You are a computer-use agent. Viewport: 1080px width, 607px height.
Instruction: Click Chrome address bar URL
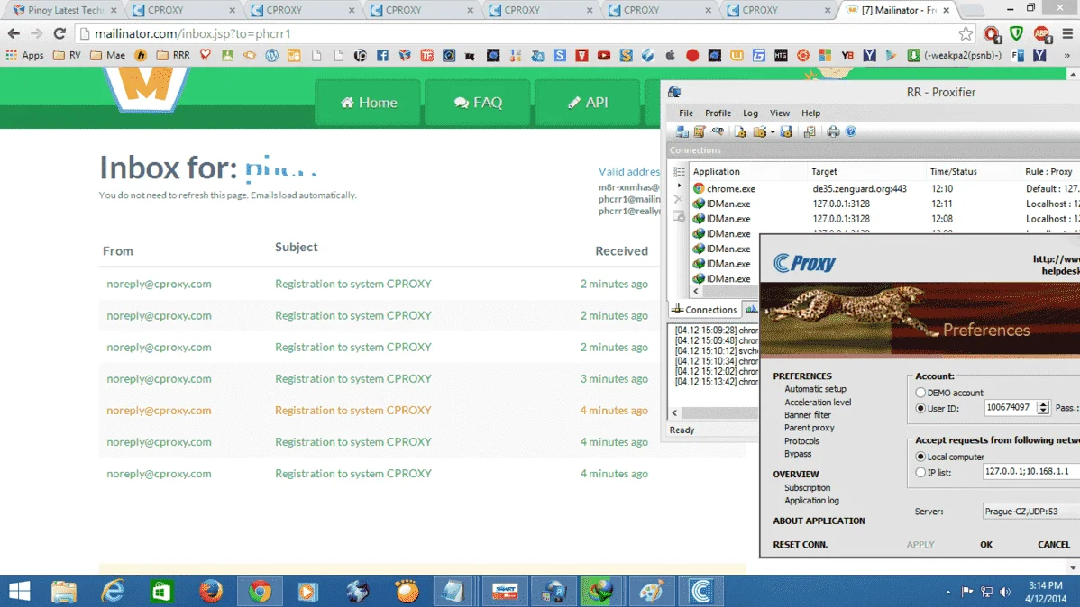193,33
